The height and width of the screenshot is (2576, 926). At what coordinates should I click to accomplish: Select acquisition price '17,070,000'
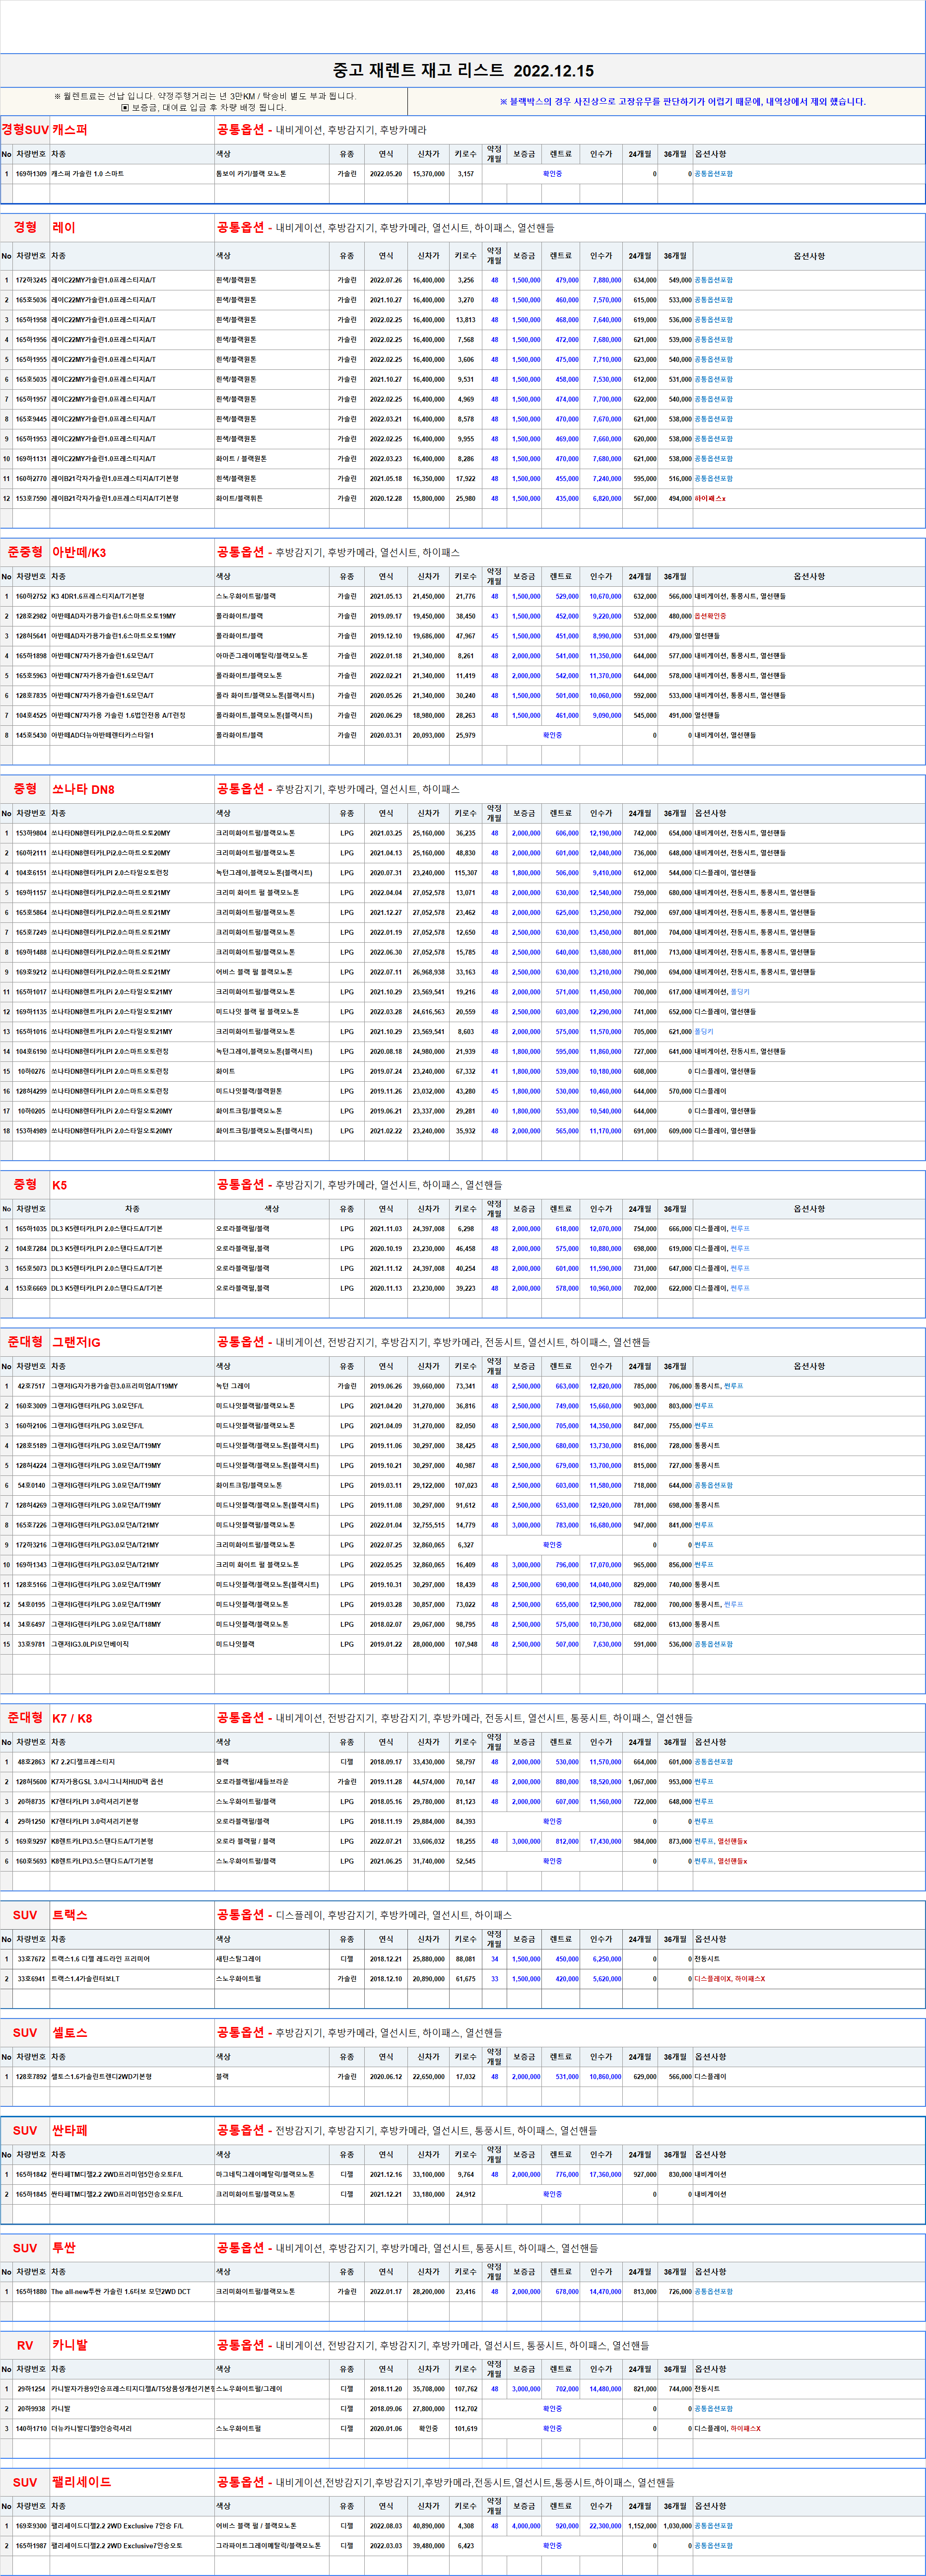605,1565
